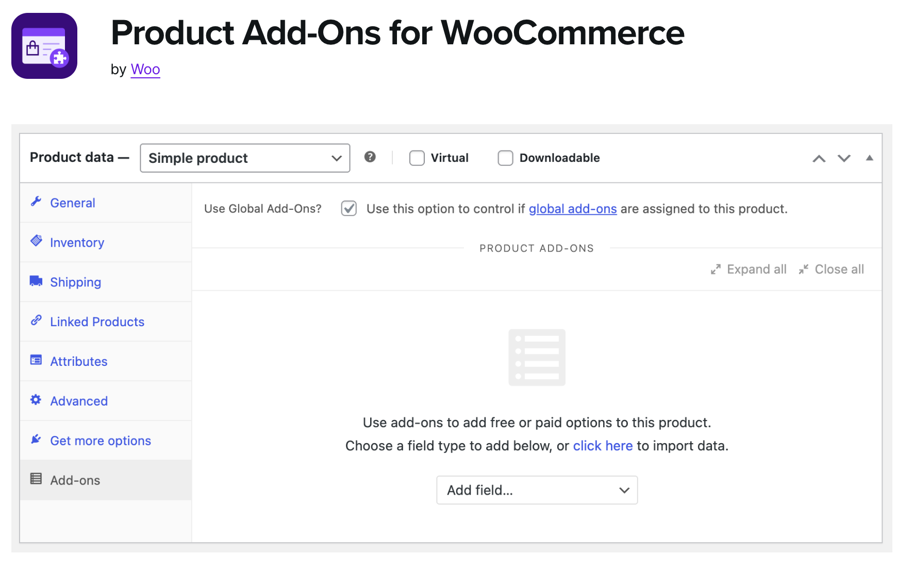Image resolution: width=913 pixels, height=572 pixels.
Task: Click the Shipping truck icon
Action: coord(36,281)
